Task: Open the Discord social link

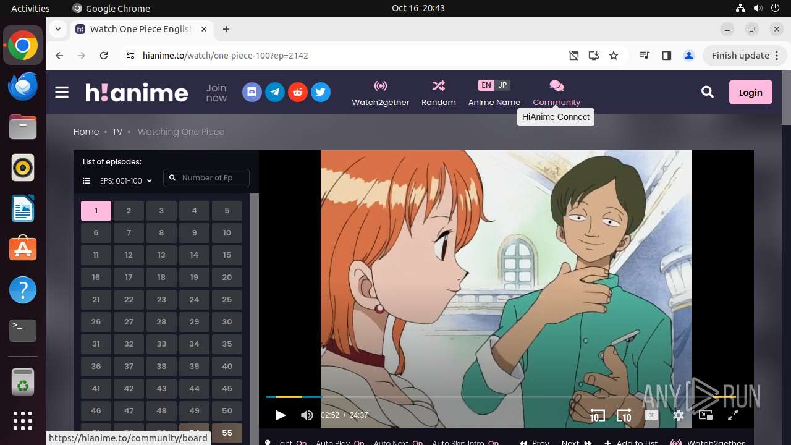Action: tap(252, 93)
